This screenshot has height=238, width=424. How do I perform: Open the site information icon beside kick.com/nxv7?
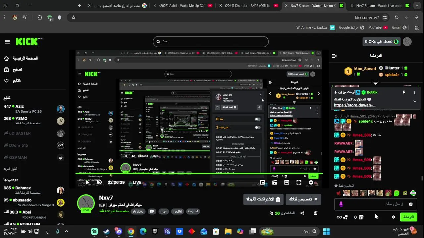385,18
